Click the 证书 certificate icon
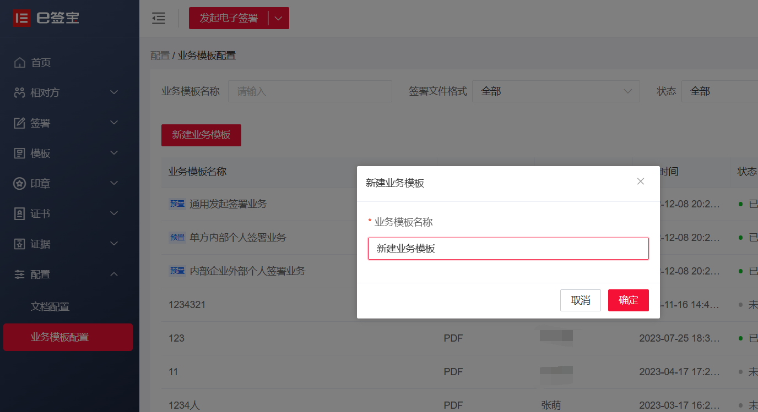The height and width of the screenshot is (412, 758). [x=20, y=213]
